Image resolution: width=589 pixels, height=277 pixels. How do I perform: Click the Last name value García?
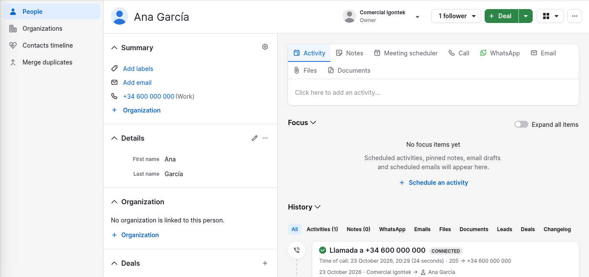pyautogui.click(x=174, y=174)
